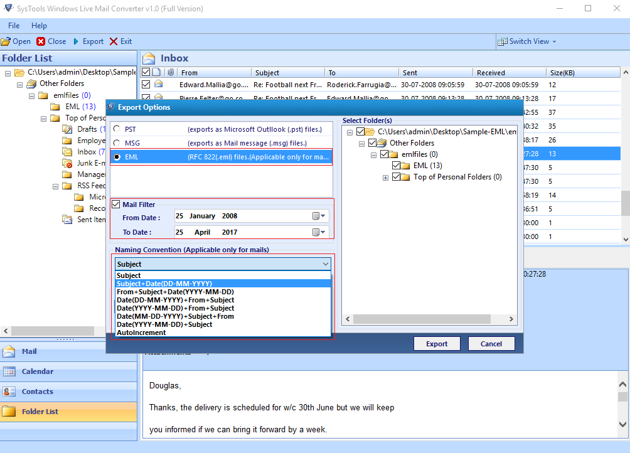Screen dimensions: 630x453
Task: Click the Folder List icon in navigation
Action: 9,412
